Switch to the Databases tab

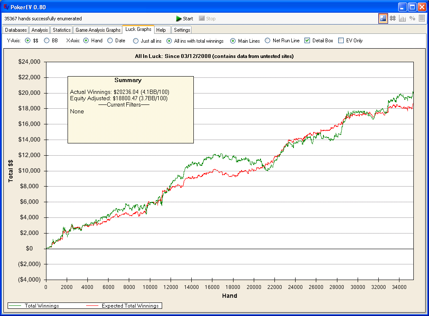16,30
